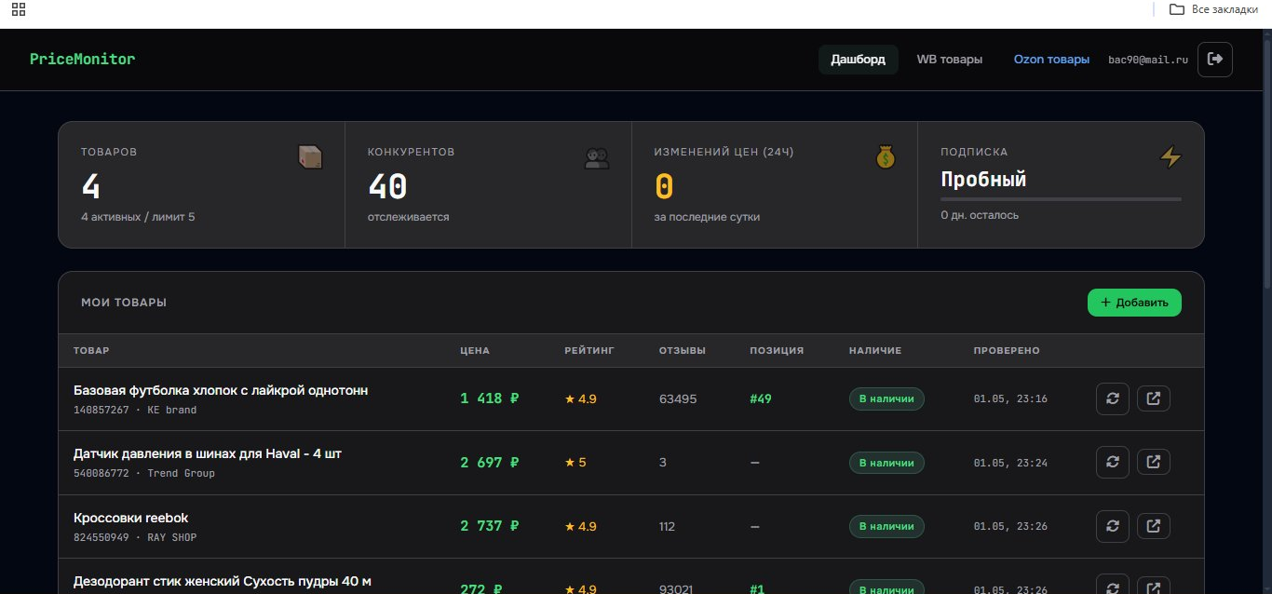
Task: Click the ОТЗЫВЫ column header
Action: pyautogui.click(x=683, y=351)
